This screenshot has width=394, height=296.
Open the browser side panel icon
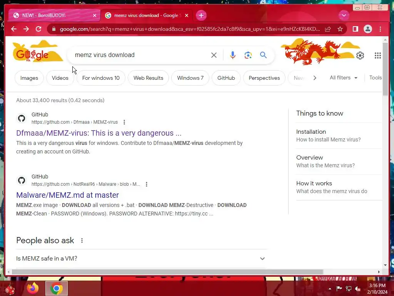[355, 29]
